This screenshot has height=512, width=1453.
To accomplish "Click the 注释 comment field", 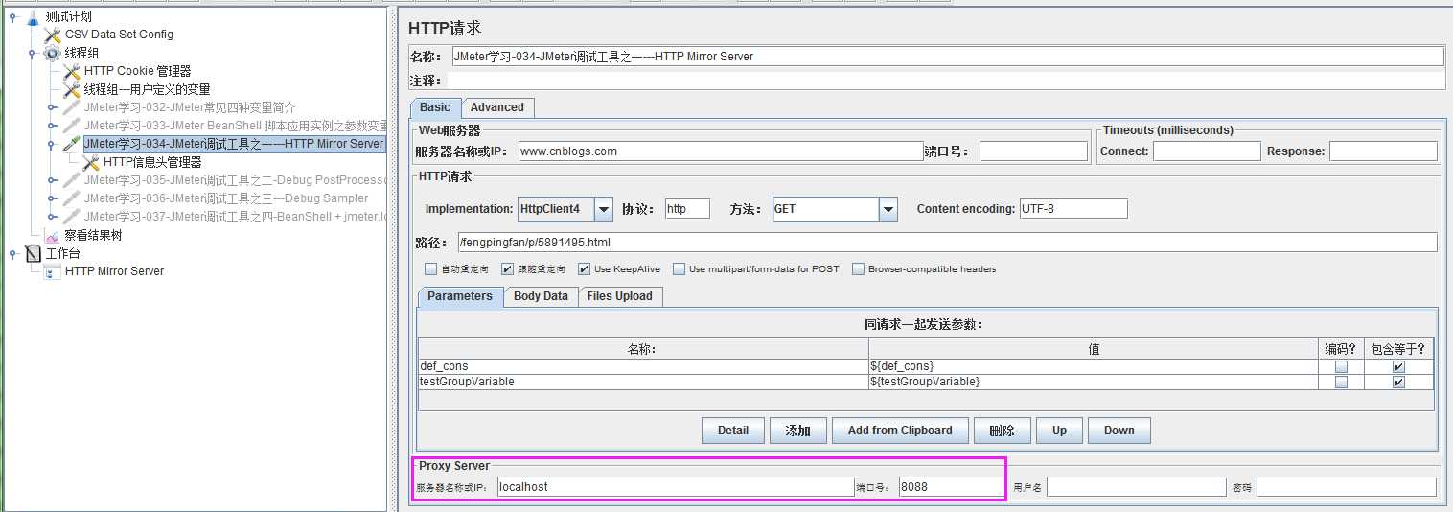I will tap(947, 81).
